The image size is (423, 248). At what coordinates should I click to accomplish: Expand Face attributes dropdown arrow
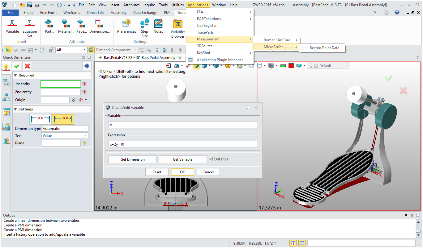(x=82, y=36)
